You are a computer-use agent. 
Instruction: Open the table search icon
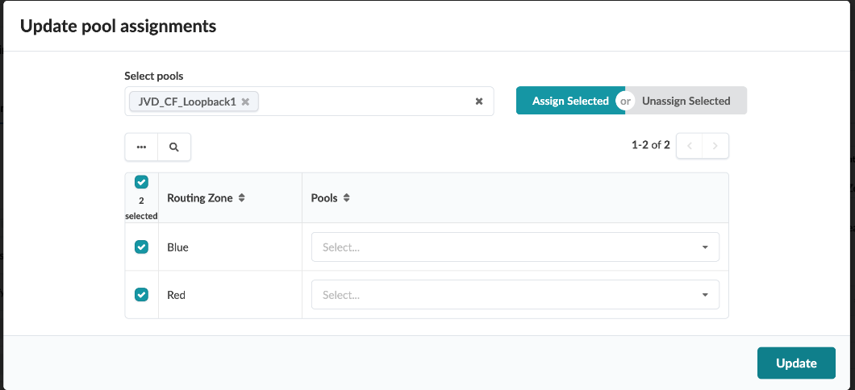(x=174, y=147)
